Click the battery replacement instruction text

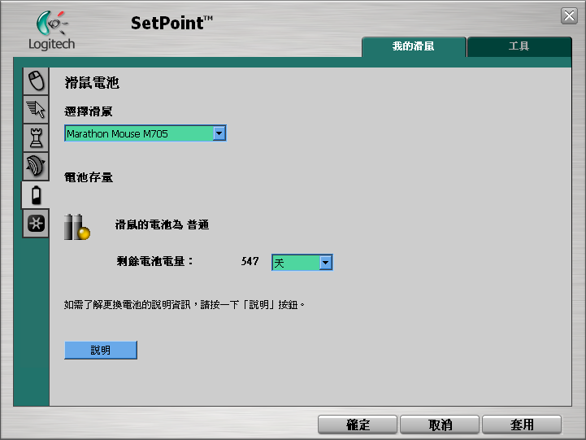tap(184, 305)
